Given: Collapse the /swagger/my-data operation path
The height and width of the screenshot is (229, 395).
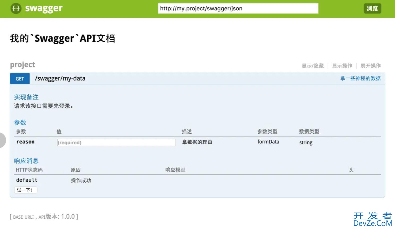Looking at the screenshot, I should 60,78.
